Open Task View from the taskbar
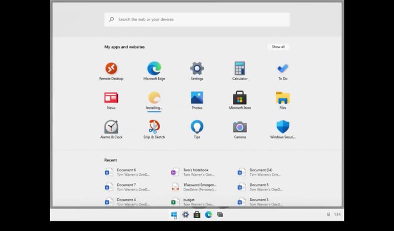 click(x=220, y=215)
